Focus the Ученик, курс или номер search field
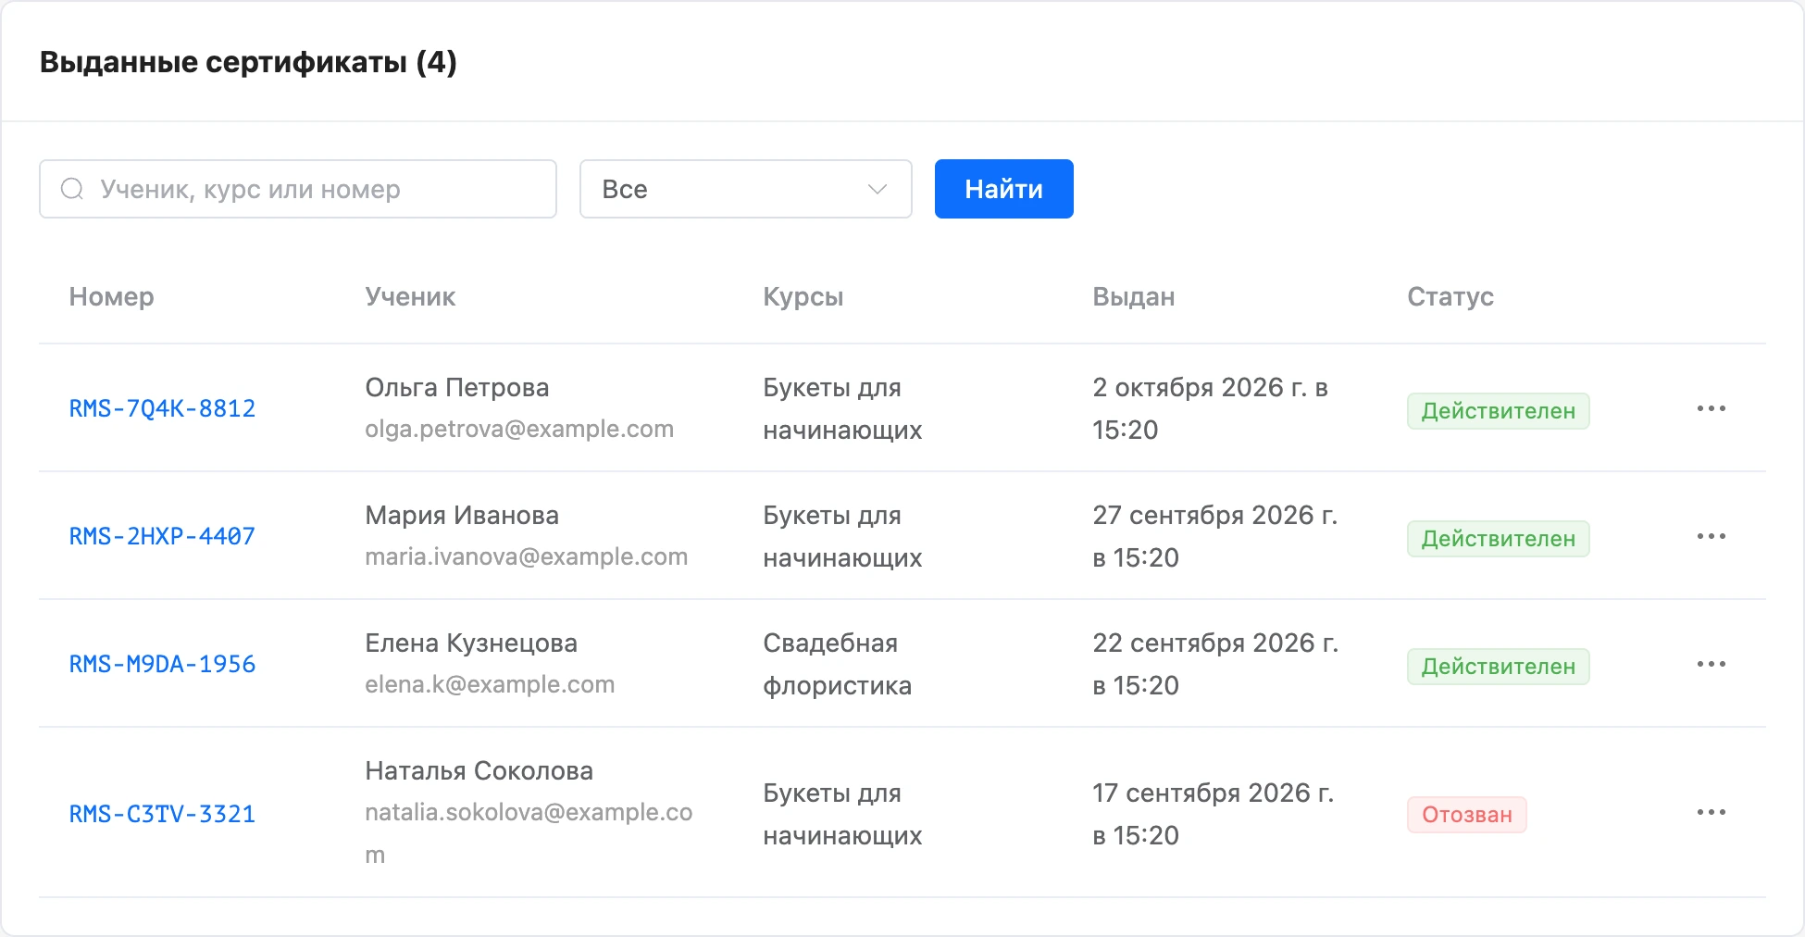Image resolution: width=1805 pixels, height=937 pixels. [x=298, y=189]
